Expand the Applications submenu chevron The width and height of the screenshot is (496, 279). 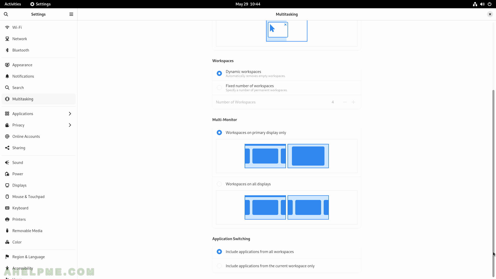pos(70,114)
